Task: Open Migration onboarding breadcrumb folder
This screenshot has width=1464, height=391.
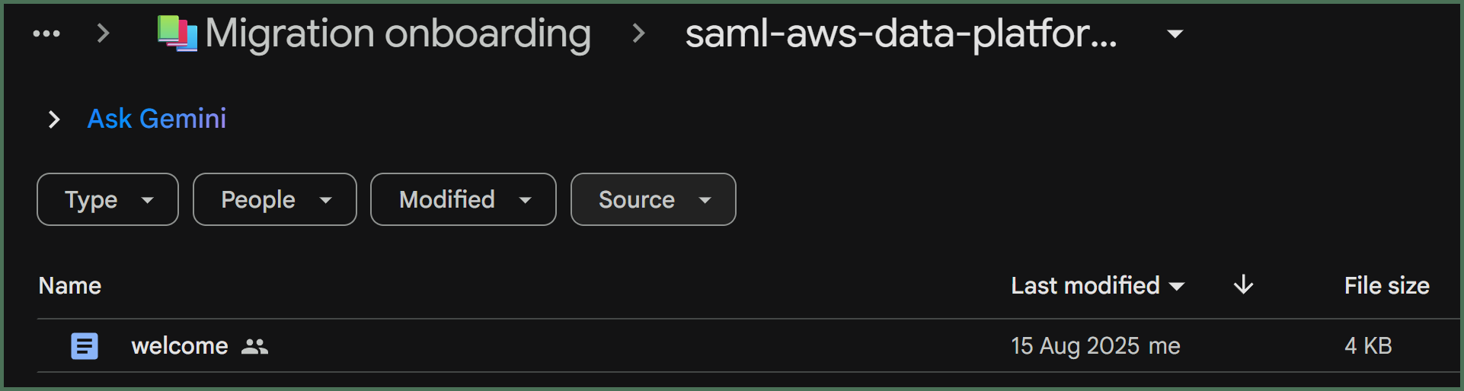Action: [398, 33]
